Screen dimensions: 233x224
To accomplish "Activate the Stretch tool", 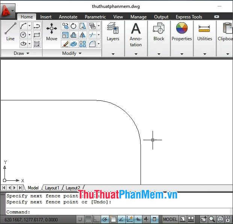I will pos(82,26).
